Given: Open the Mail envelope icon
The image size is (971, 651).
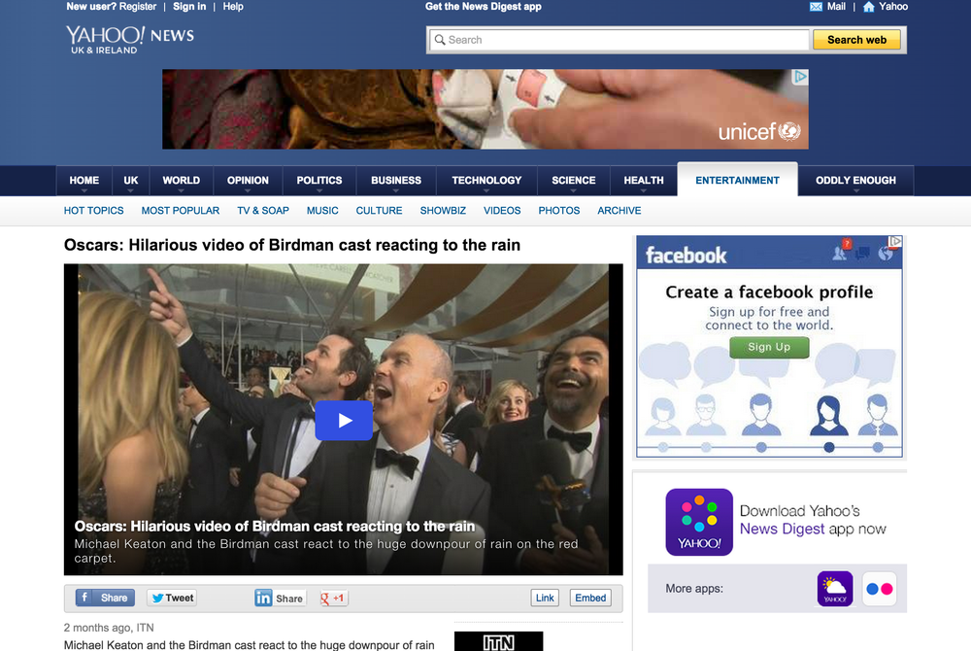Looking at the screenshot, I should click(816, 7).
